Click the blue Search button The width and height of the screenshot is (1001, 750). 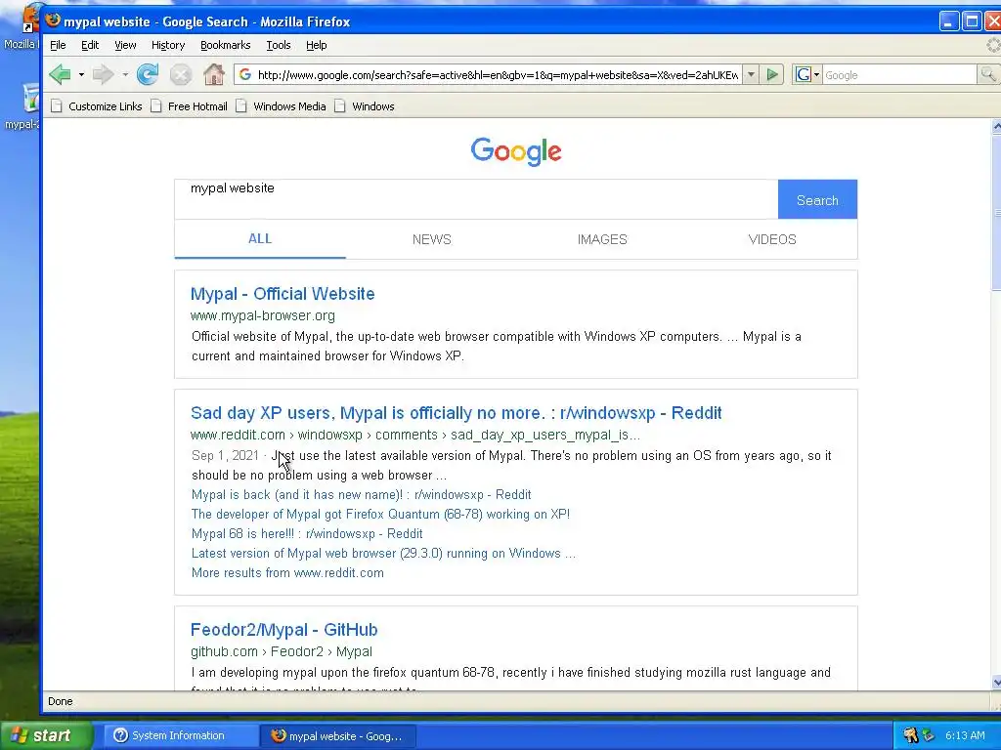tap(817, 199)
